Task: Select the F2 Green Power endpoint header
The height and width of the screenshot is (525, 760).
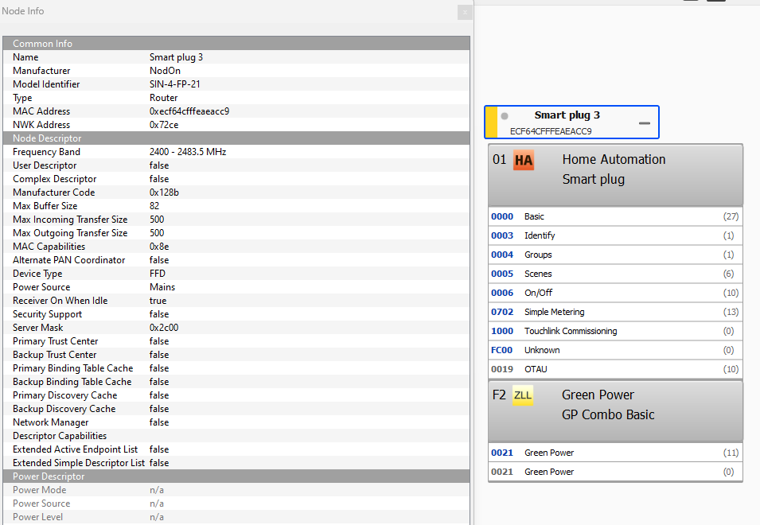Action: tap(615, 410)
